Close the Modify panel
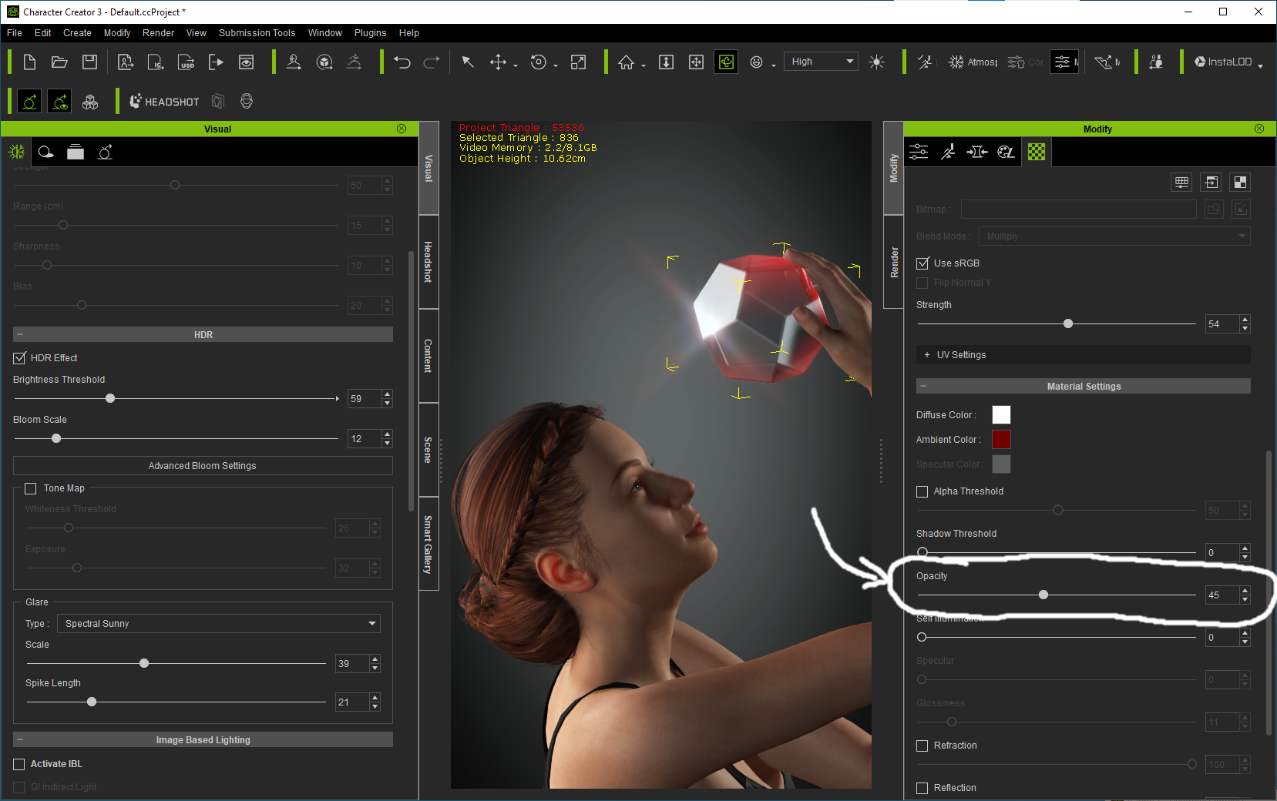Image resolution: width=1277 pixels, height=801 pixels. (x=1259, y=129)
